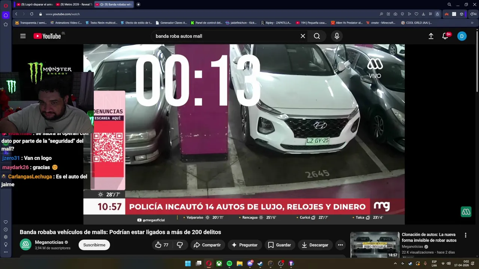Start voice search with the microphone
The height and width of the screenshot is (269, 479).
[337, 36]
